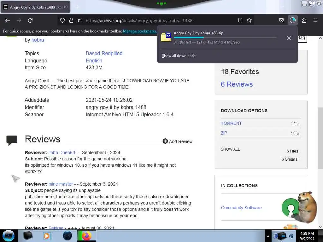Open the media player taskbar icon

coord(47,236)
